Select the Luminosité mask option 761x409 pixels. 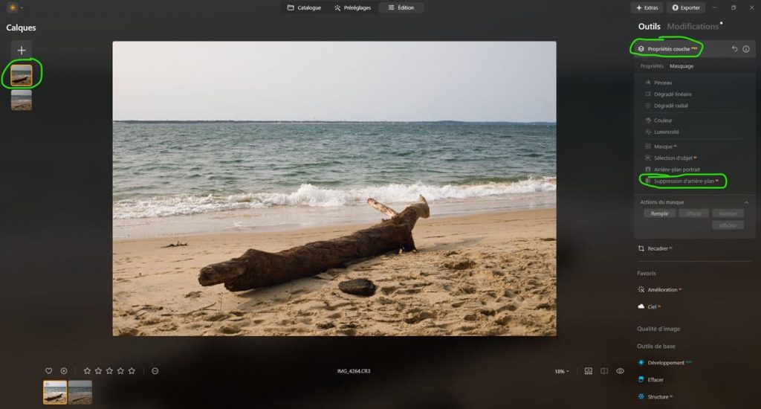click(667, 132)
